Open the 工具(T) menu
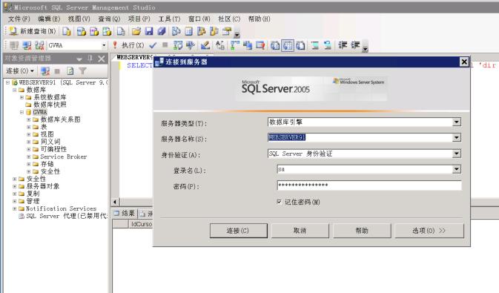 click(169, 19)
